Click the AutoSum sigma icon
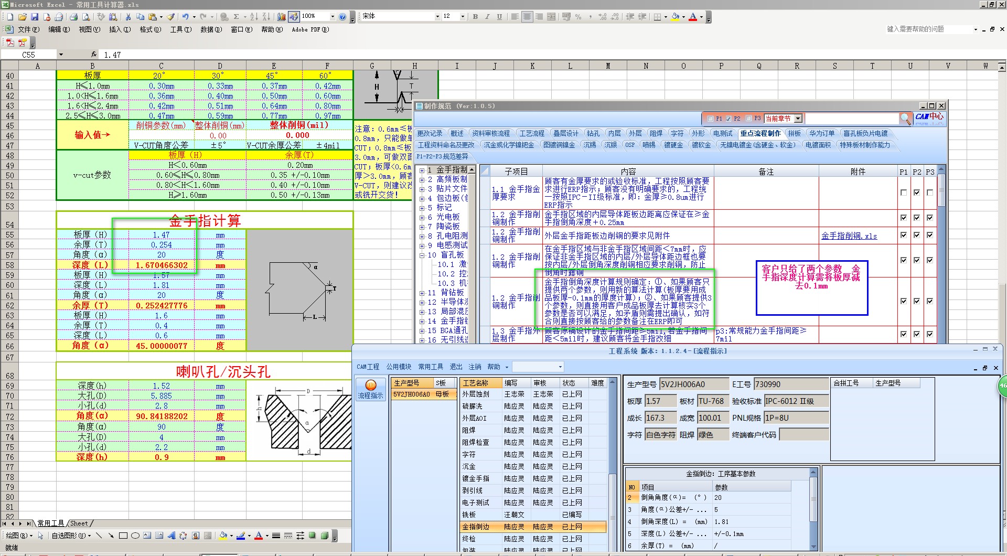1007x556 pixels. click(236, 17)
